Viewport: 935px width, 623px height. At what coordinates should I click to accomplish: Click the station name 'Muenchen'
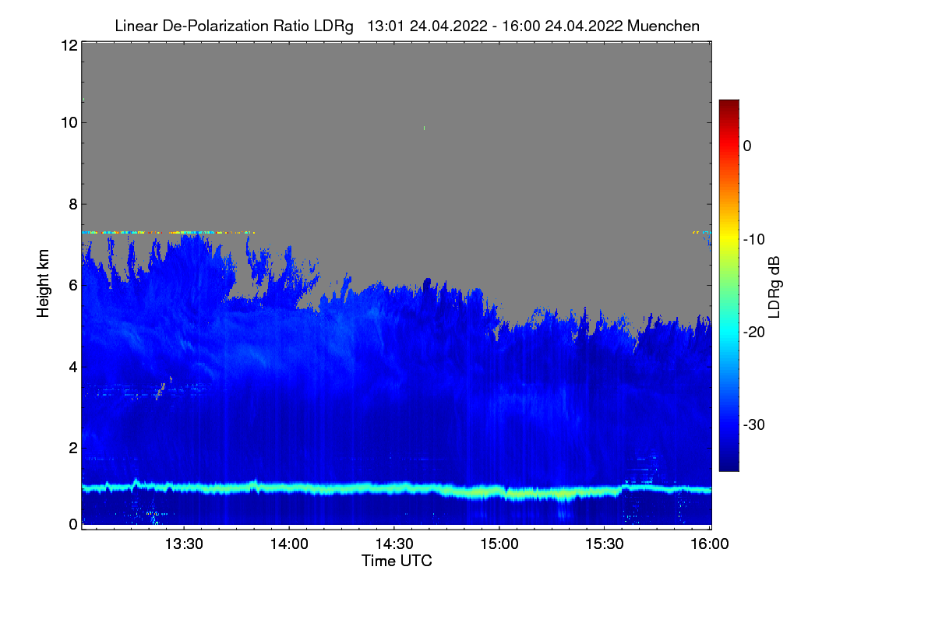pos(663,26)
